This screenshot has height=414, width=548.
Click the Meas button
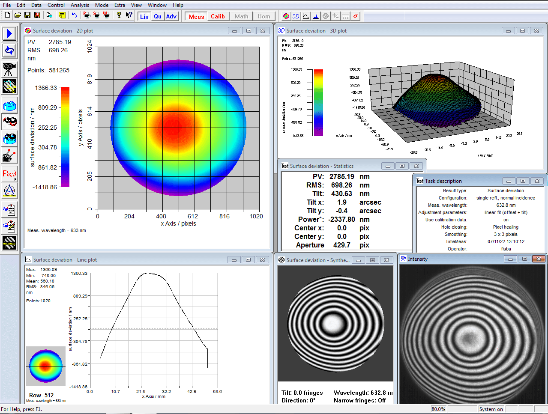(196, 16)
